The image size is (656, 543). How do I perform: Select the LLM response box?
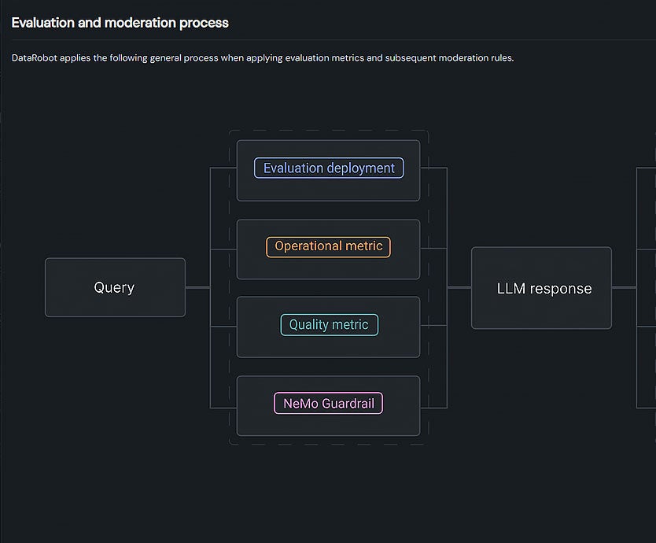(541, 288)
